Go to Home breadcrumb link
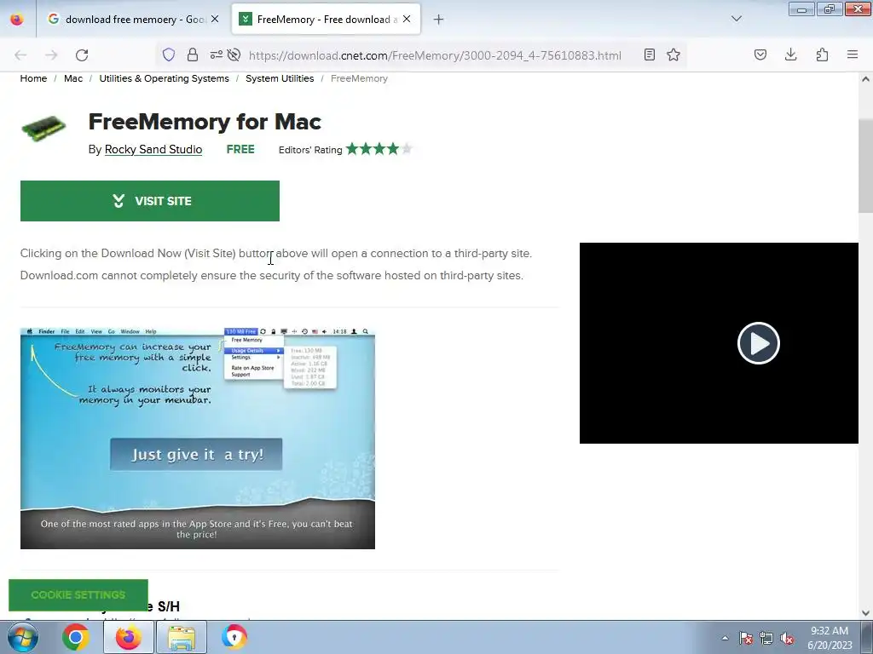 click(x=33, y=78)
